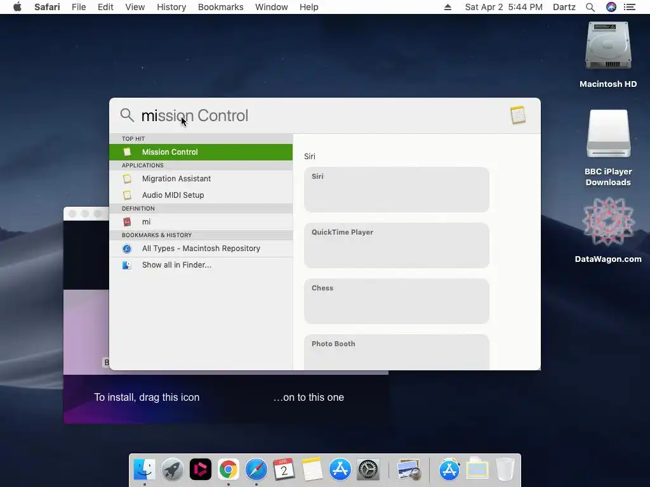Open Notes app in the Dock

click(x=312, y=470)
